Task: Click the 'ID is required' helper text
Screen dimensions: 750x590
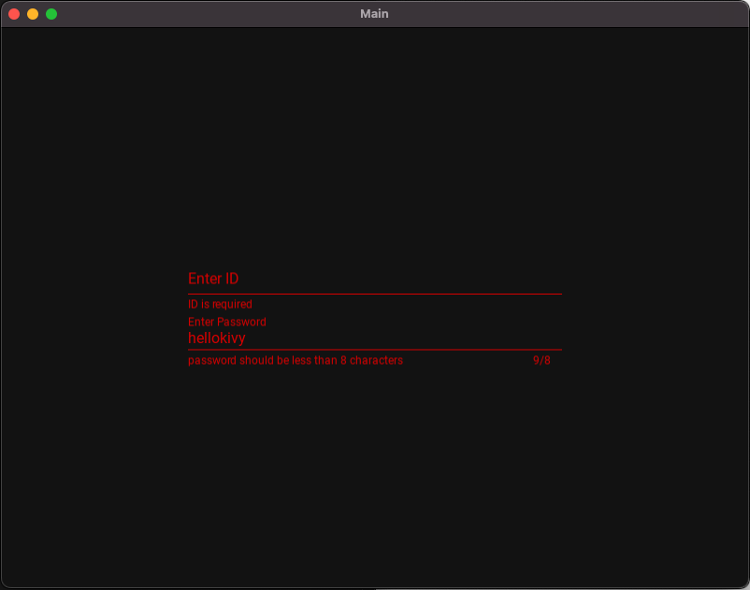Action: tap(220, 304)
